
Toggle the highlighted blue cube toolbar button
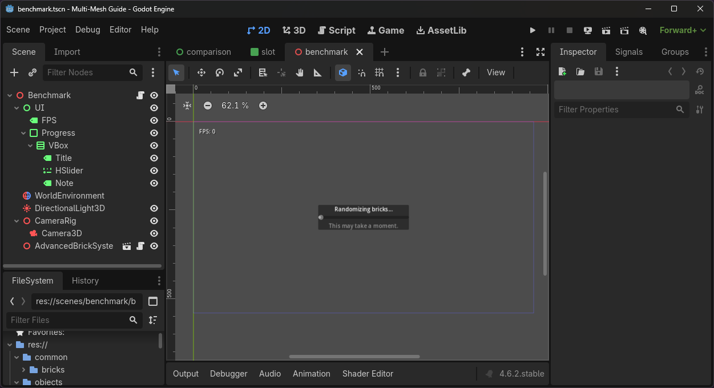pyautogui.click(x=343, y=72)
